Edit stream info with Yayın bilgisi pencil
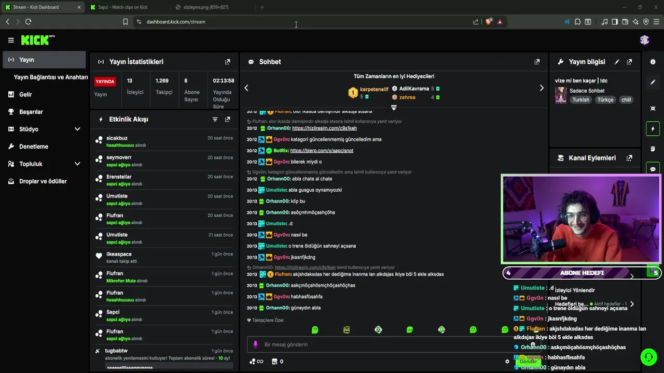The image size is (664, 373). pyautogui.click(x=617, y=62)
